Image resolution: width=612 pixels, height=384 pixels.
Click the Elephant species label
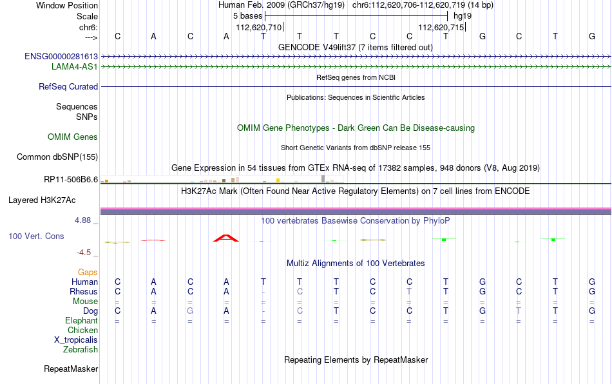coord(81,320)
